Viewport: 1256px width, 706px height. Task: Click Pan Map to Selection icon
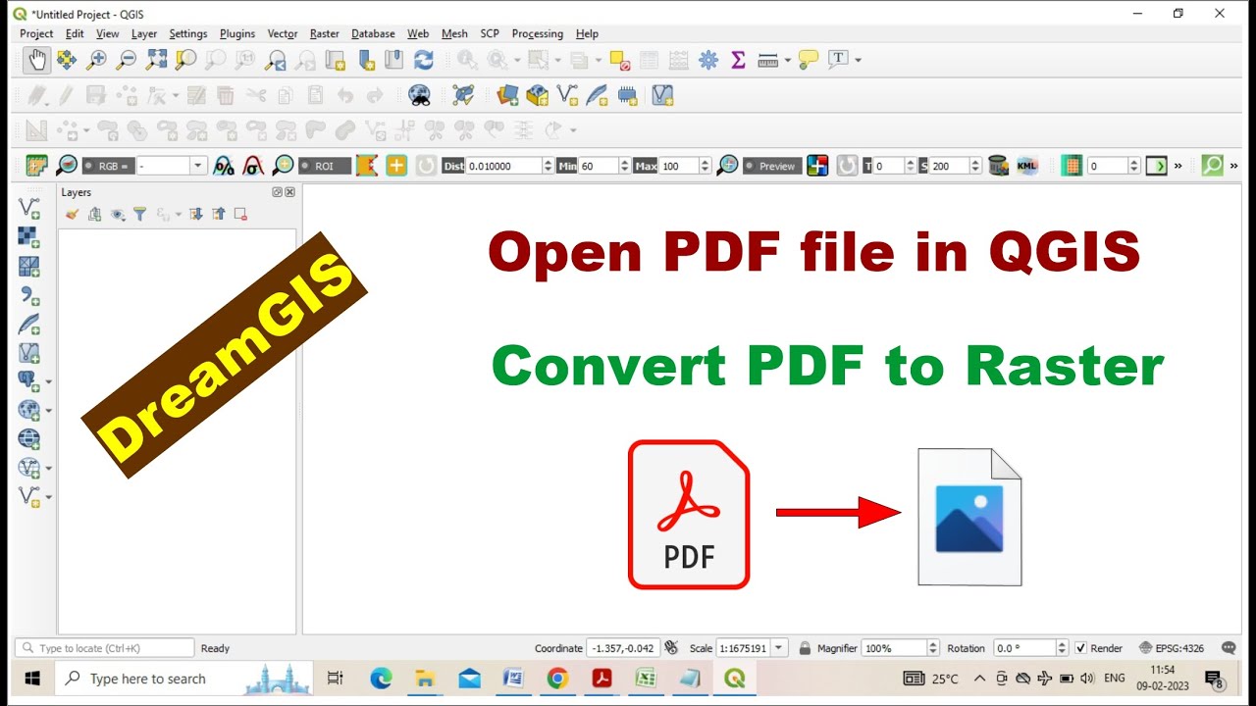66,60
